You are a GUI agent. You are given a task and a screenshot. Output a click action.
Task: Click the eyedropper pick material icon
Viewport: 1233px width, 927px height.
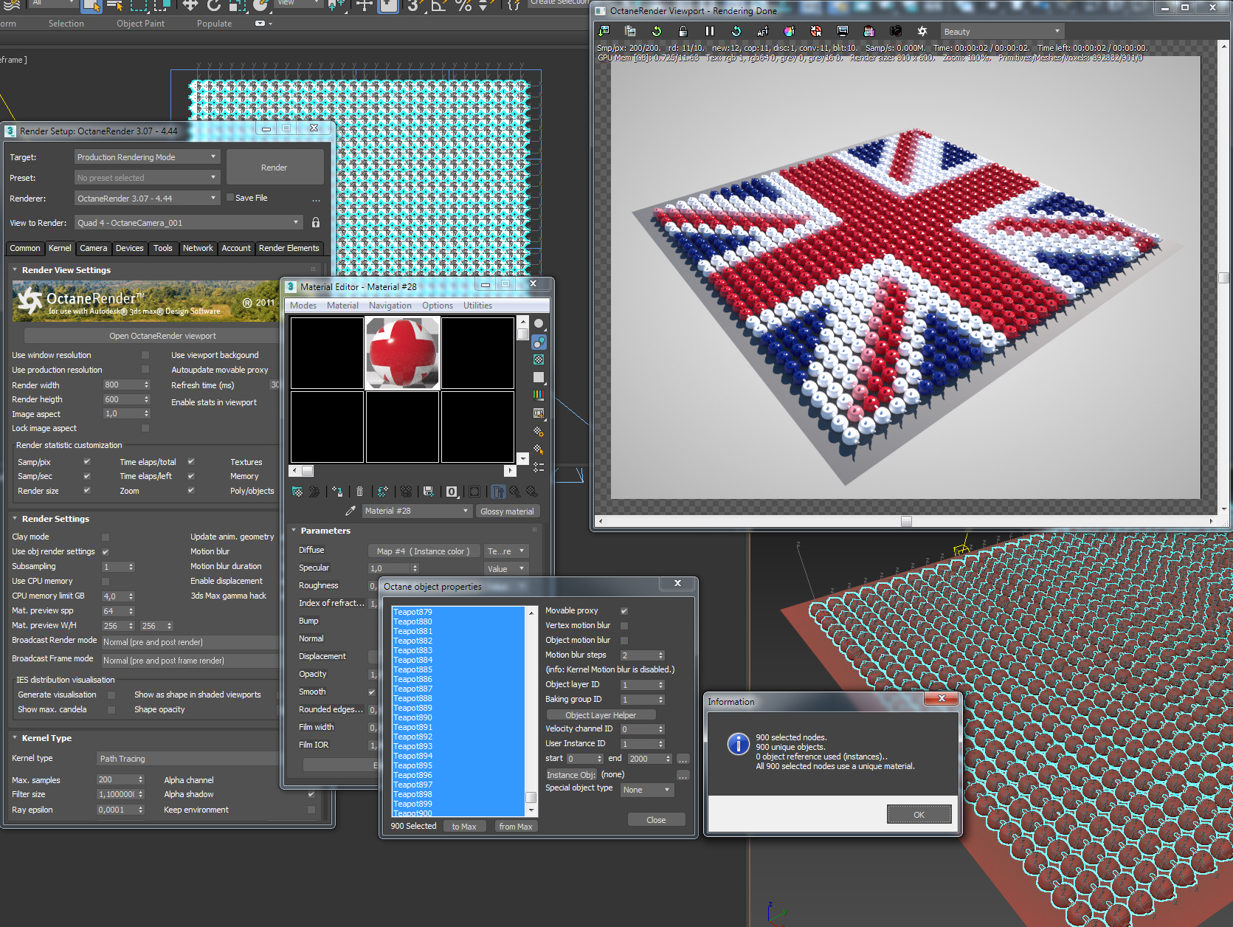click(350, 511)
